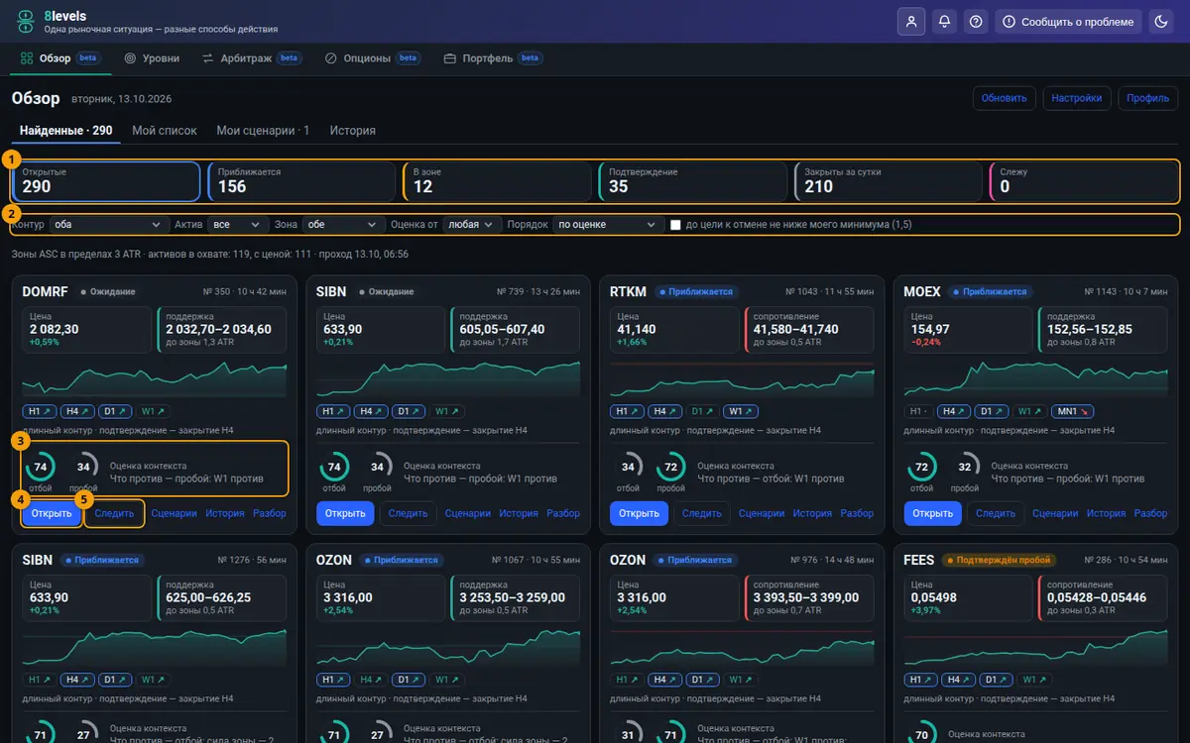Expand the Контур dropdown
Viewport: 1190px width, 743px height.
(107, 225)
